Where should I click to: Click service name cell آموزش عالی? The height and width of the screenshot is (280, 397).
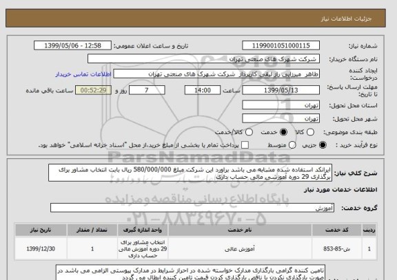(240, 249)
